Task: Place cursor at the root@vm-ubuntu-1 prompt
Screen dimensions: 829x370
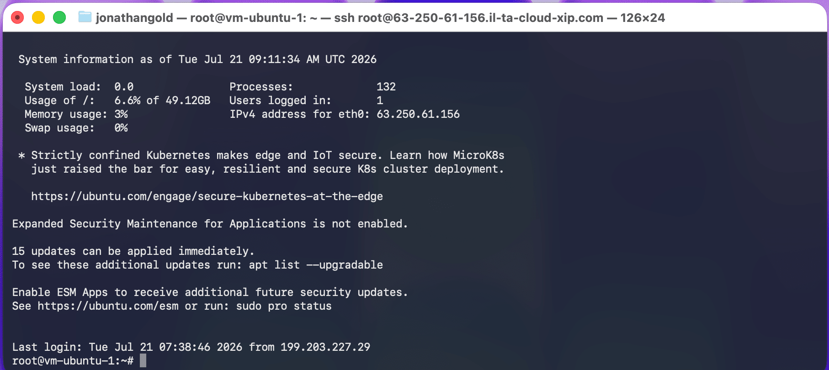Action: pyautogui.click(x=73, y=361)
